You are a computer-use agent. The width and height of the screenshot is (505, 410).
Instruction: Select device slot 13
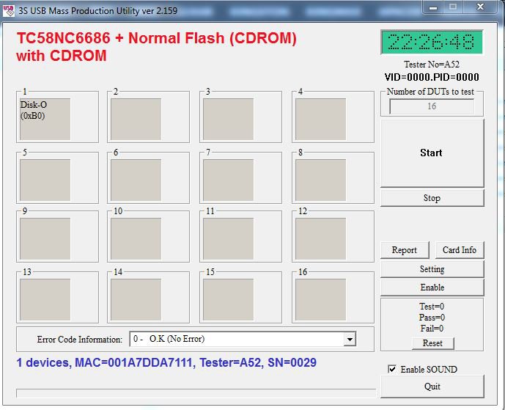click(45, 299)
